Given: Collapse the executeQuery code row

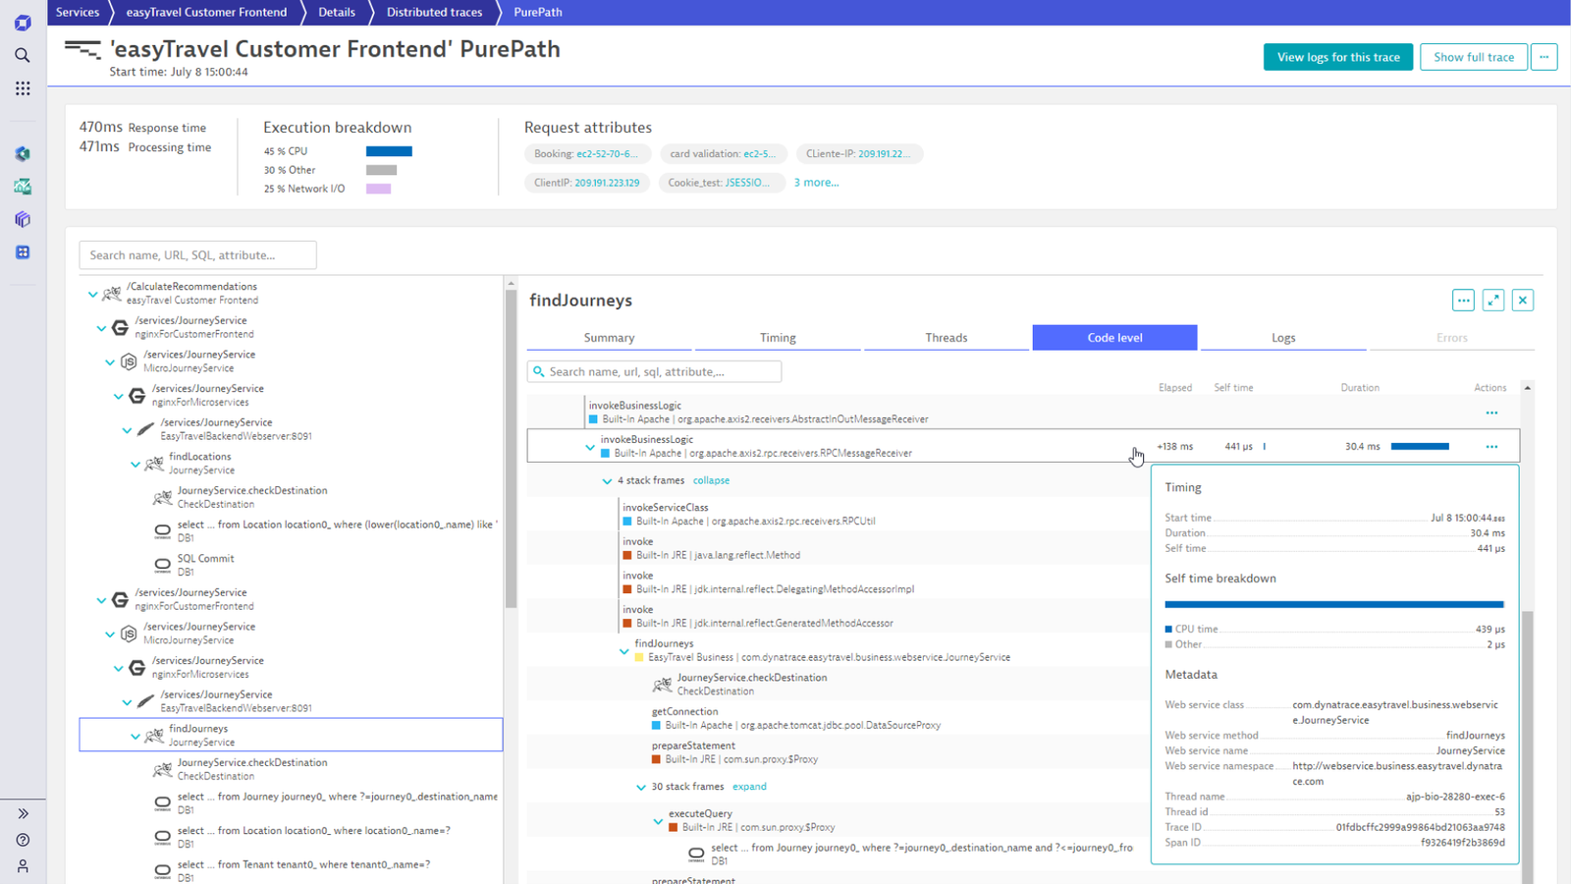Looking at the screenshot, I should [658, 821].
